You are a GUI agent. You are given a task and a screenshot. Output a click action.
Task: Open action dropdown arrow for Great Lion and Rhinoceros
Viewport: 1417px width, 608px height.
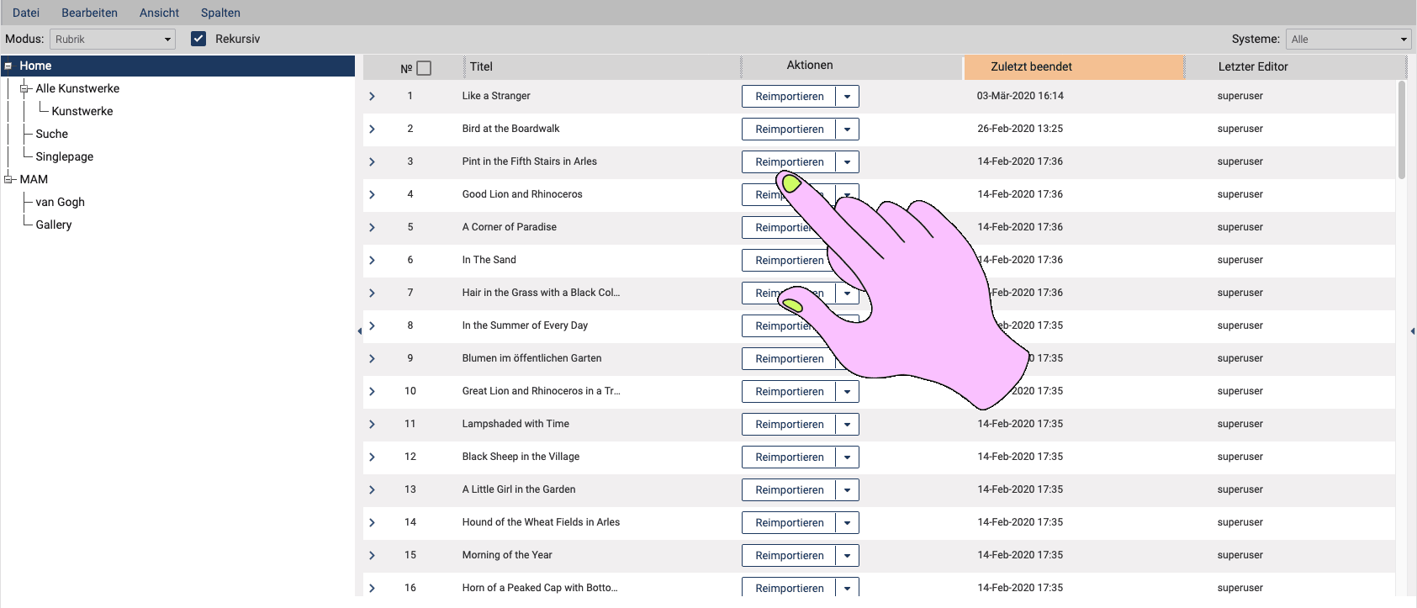pos(847,391)
